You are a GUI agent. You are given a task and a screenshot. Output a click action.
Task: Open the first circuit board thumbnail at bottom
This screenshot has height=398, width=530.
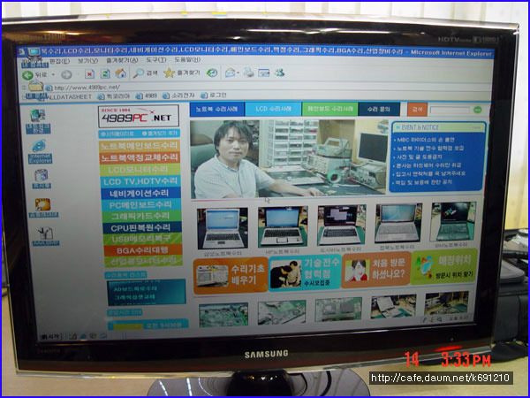click(223, 315)
